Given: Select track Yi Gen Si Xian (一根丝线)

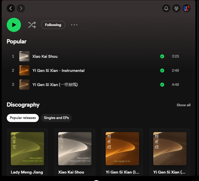Looking at the screenshot, I should pos(55,85).
